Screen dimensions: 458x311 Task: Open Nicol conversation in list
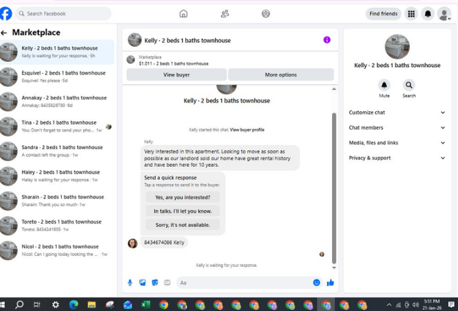[x=57, y=250]
